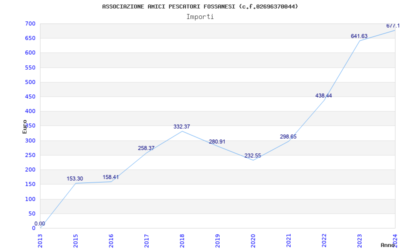
Task: Click x-axis year 2021
Action: pos(288,241)
